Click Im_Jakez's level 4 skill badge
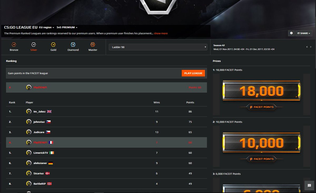 point(28,111)
